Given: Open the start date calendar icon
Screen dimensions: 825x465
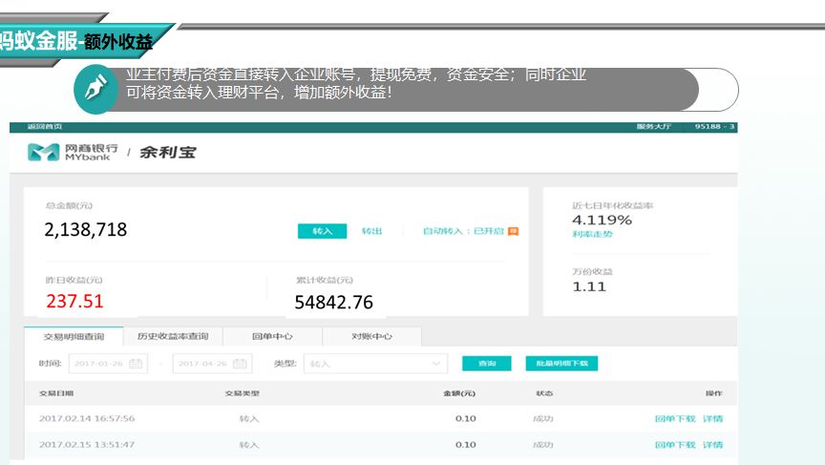Looking at the screenshot, I should point(136,364).
